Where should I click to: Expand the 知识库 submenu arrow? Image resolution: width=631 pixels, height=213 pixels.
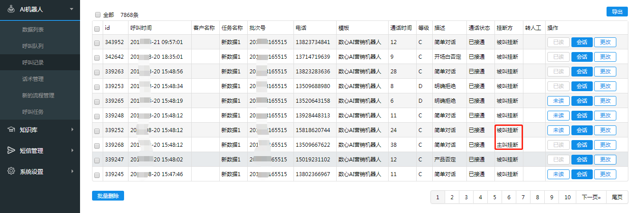point(72,129)
